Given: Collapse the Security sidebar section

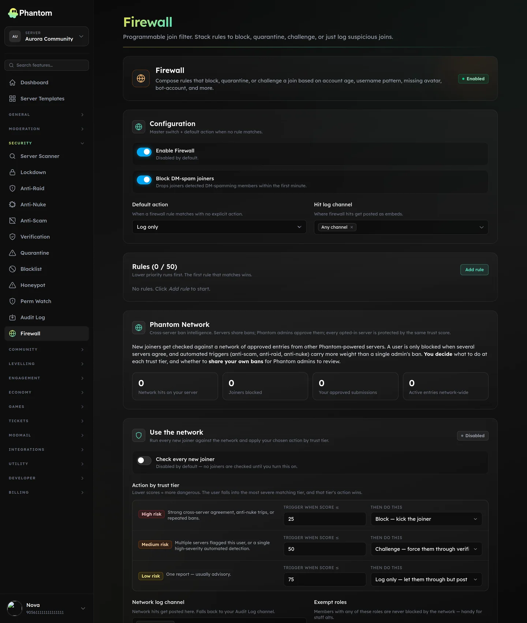Looking at the screenshot, I should (46, 143).
